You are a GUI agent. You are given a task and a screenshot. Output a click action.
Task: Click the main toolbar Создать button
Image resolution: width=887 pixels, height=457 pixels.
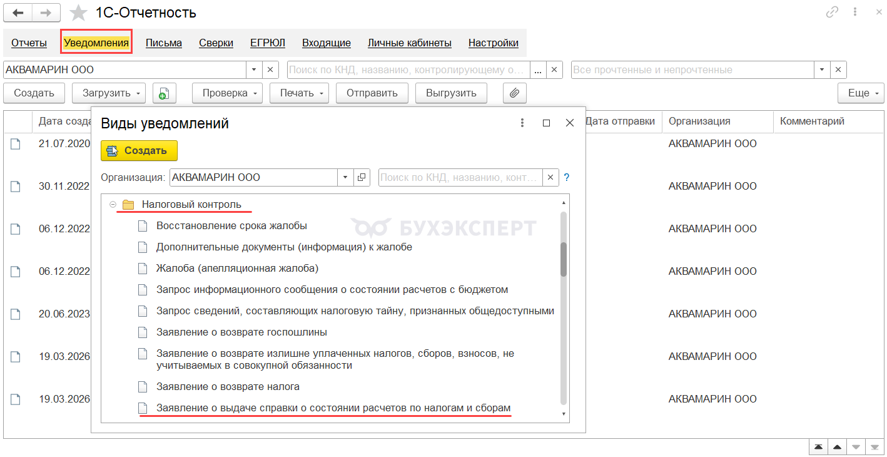[34, 93]
